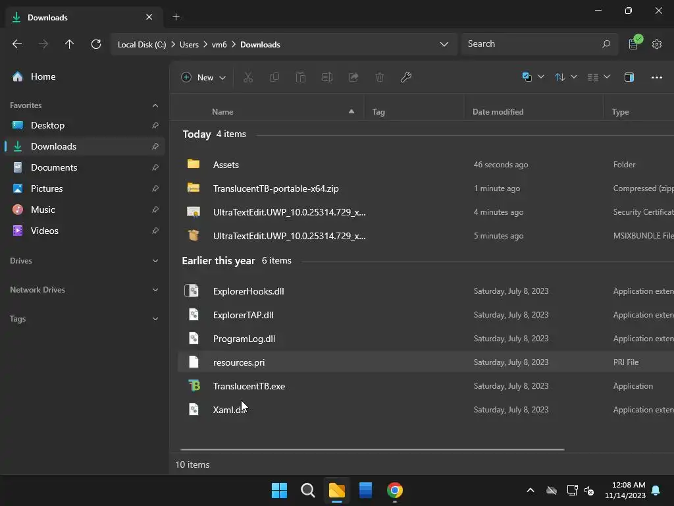Close the Downloads tab

point(149,16)
